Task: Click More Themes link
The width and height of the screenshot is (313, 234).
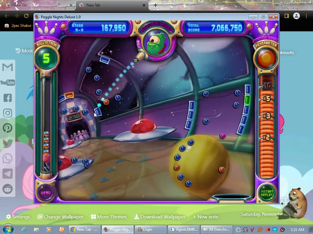Action: click(109, 217)
